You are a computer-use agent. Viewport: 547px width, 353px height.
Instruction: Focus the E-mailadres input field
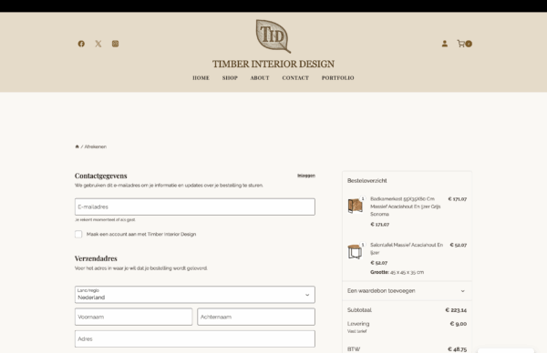(195, 207)
